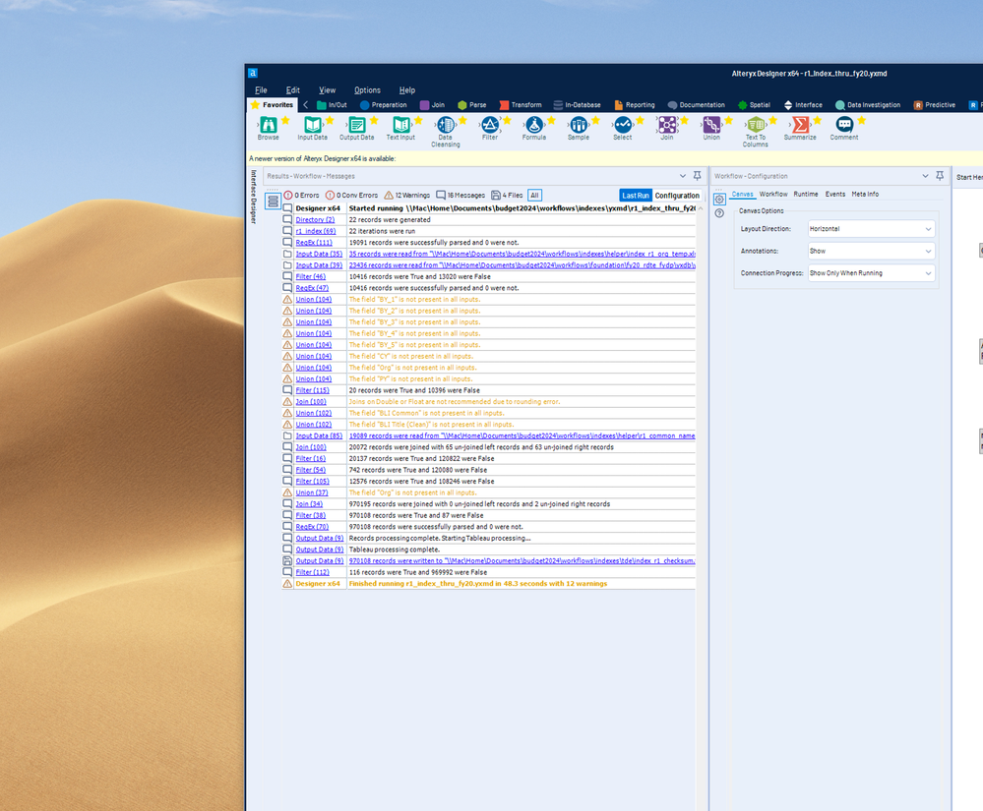
Task: Expand the Annotations dropdown
Action: pos(870,251)
